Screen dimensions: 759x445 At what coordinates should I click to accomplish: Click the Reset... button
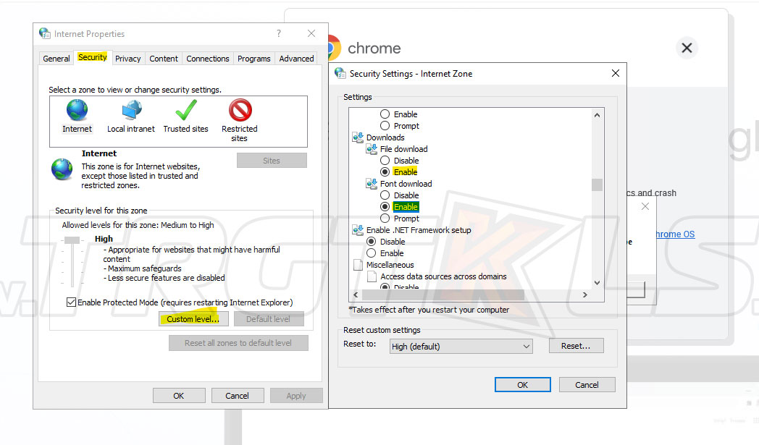[576, 347]
